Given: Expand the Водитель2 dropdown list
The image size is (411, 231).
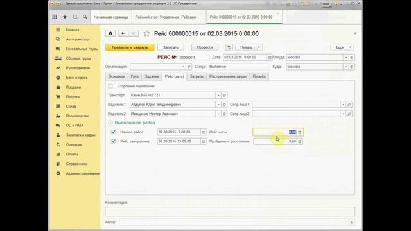Looking at the screenshot, I should [x=218, y=114].
